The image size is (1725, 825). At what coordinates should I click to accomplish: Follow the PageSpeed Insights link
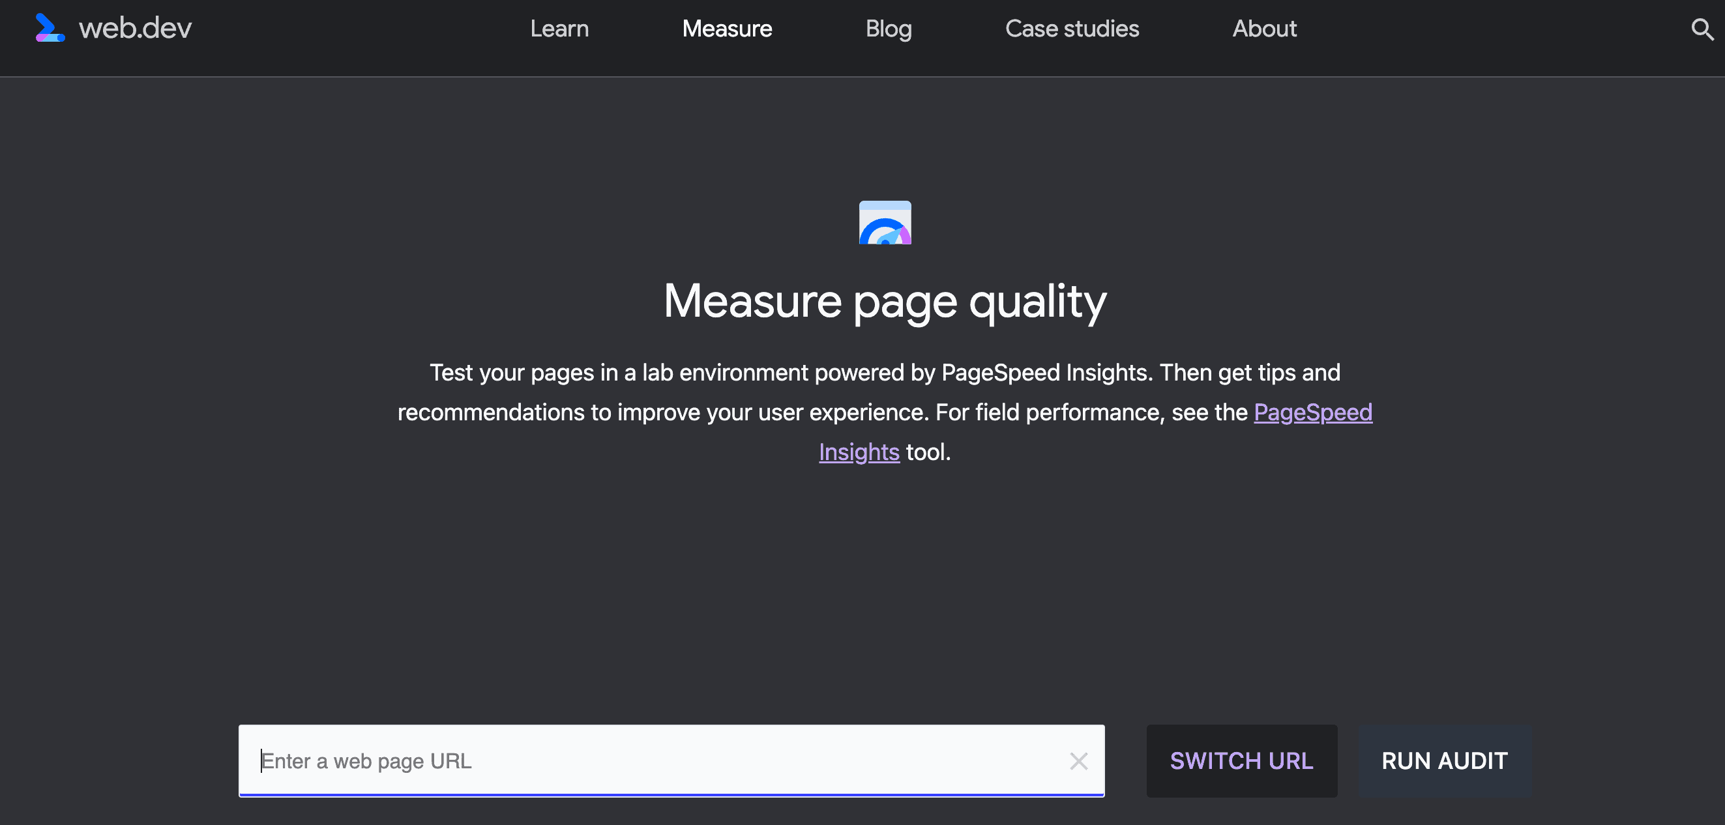click(1312, 412)
